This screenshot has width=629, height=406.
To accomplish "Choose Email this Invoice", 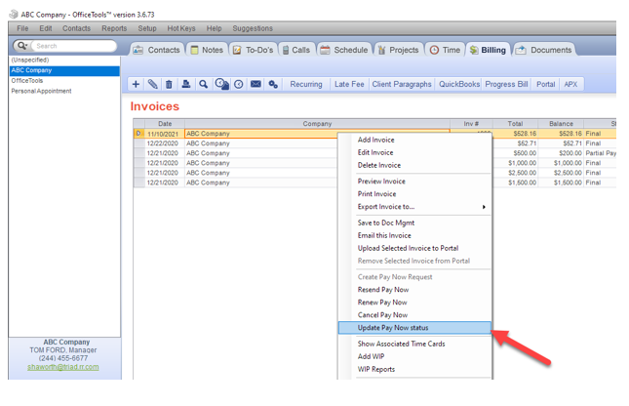I will click(414, 236).
